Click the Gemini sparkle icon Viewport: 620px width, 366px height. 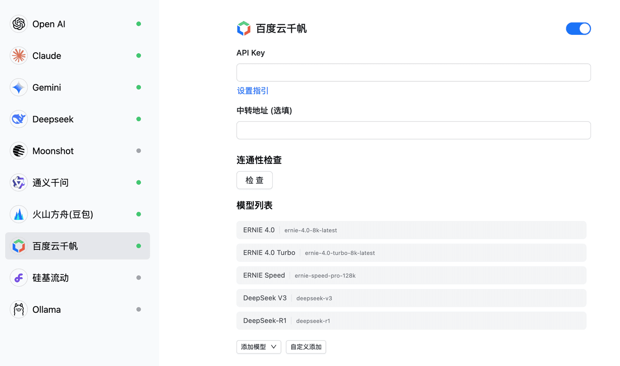(19, 88)
